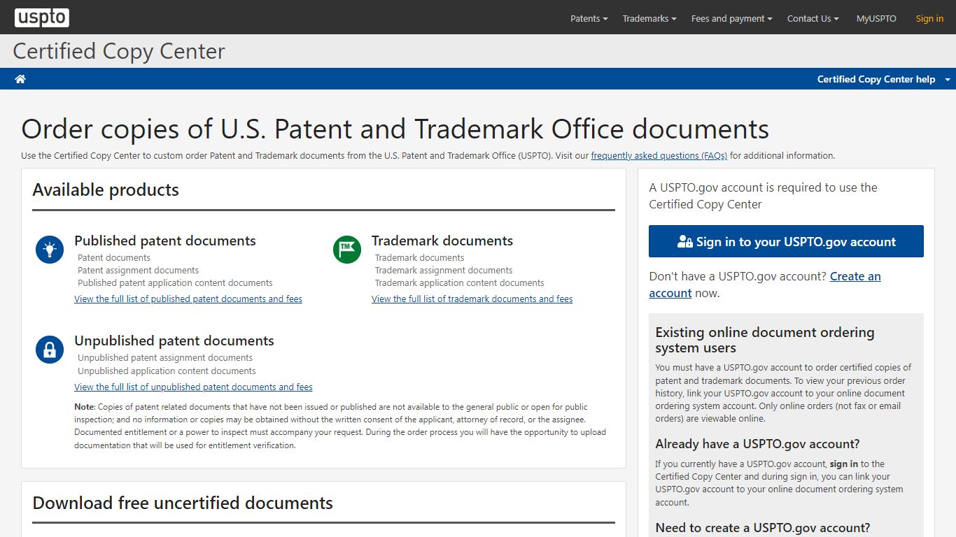
Task: Open Certified Copy Center help dropdown
Action: 884,79
